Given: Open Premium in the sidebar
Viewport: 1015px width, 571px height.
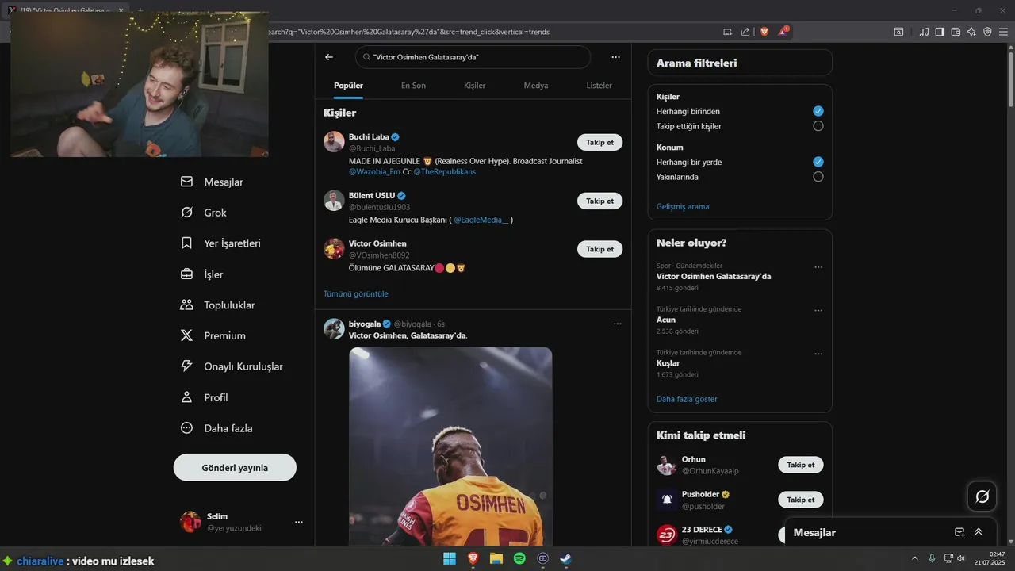Looking at the screenshot, I should pyautogui.click(x=213, y=335).
